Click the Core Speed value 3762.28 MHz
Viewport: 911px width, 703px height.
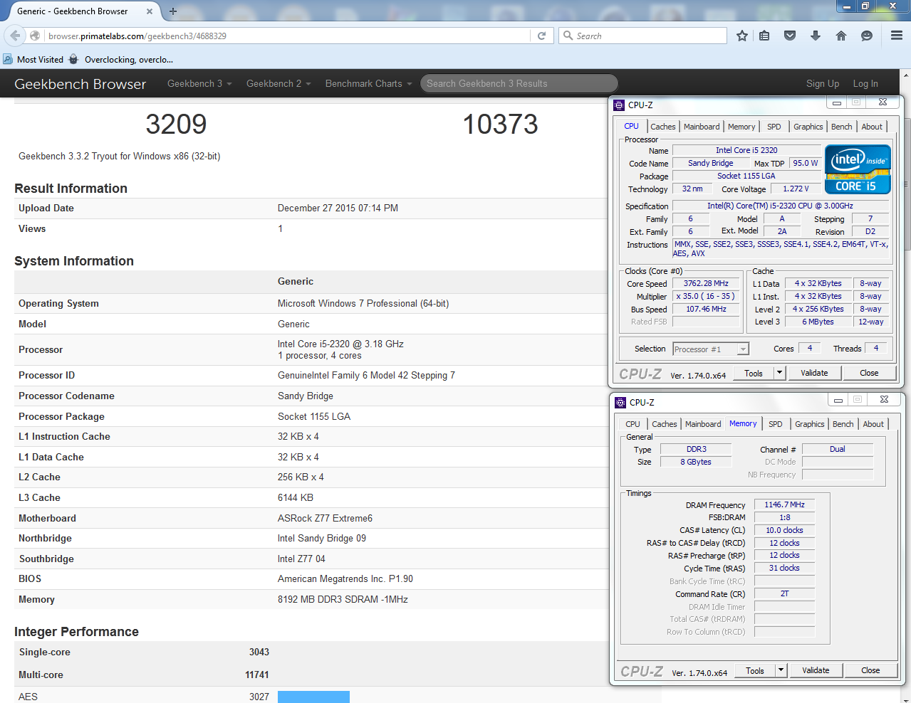click(x=706, y=283)
